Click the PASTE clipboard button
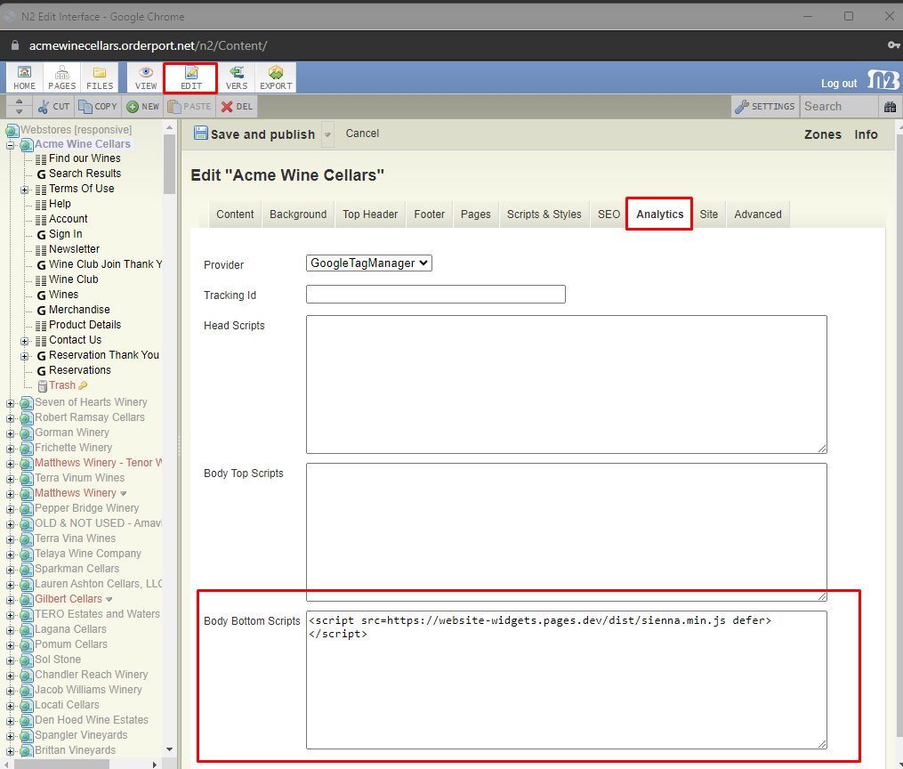 [189, 107]
